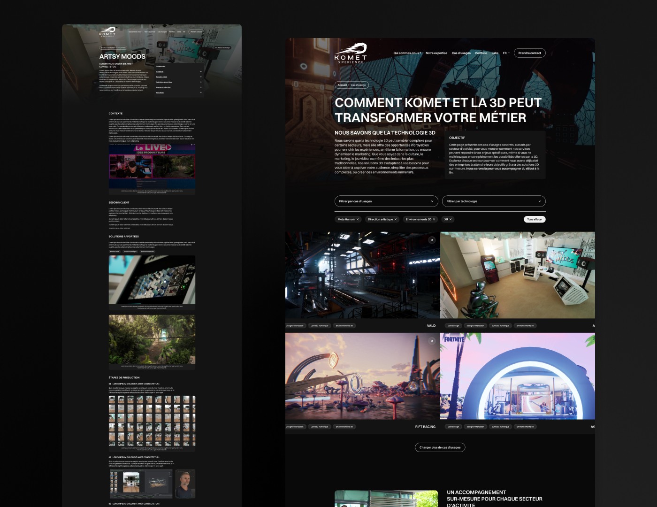
Task: Open Cas d'usages on the right page
Action: [x=461, y=53]
